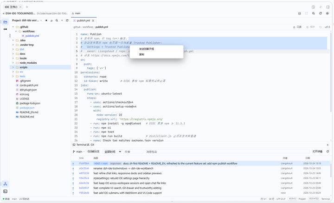Refresh the Git log list
Viewport: 334px width, 203px height.
(x=328, y=151)
